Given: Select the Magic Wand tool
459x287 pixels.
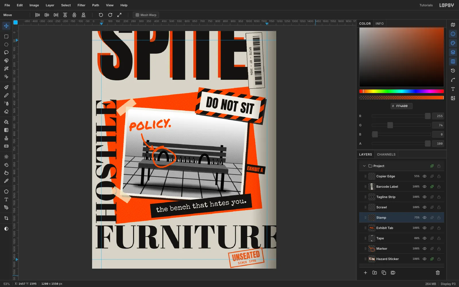Looking at the screenshot, I should click(6, 69).
